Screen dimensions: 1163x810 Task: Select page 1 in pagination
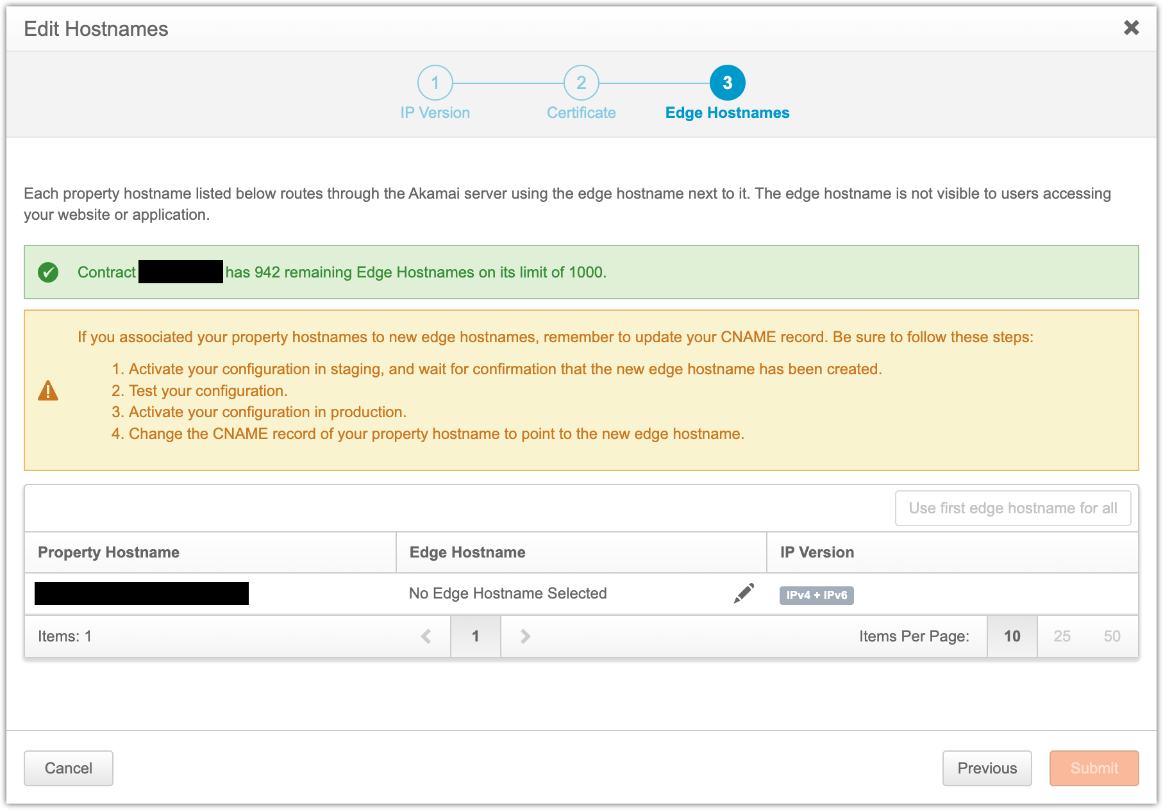coord(475,636)
